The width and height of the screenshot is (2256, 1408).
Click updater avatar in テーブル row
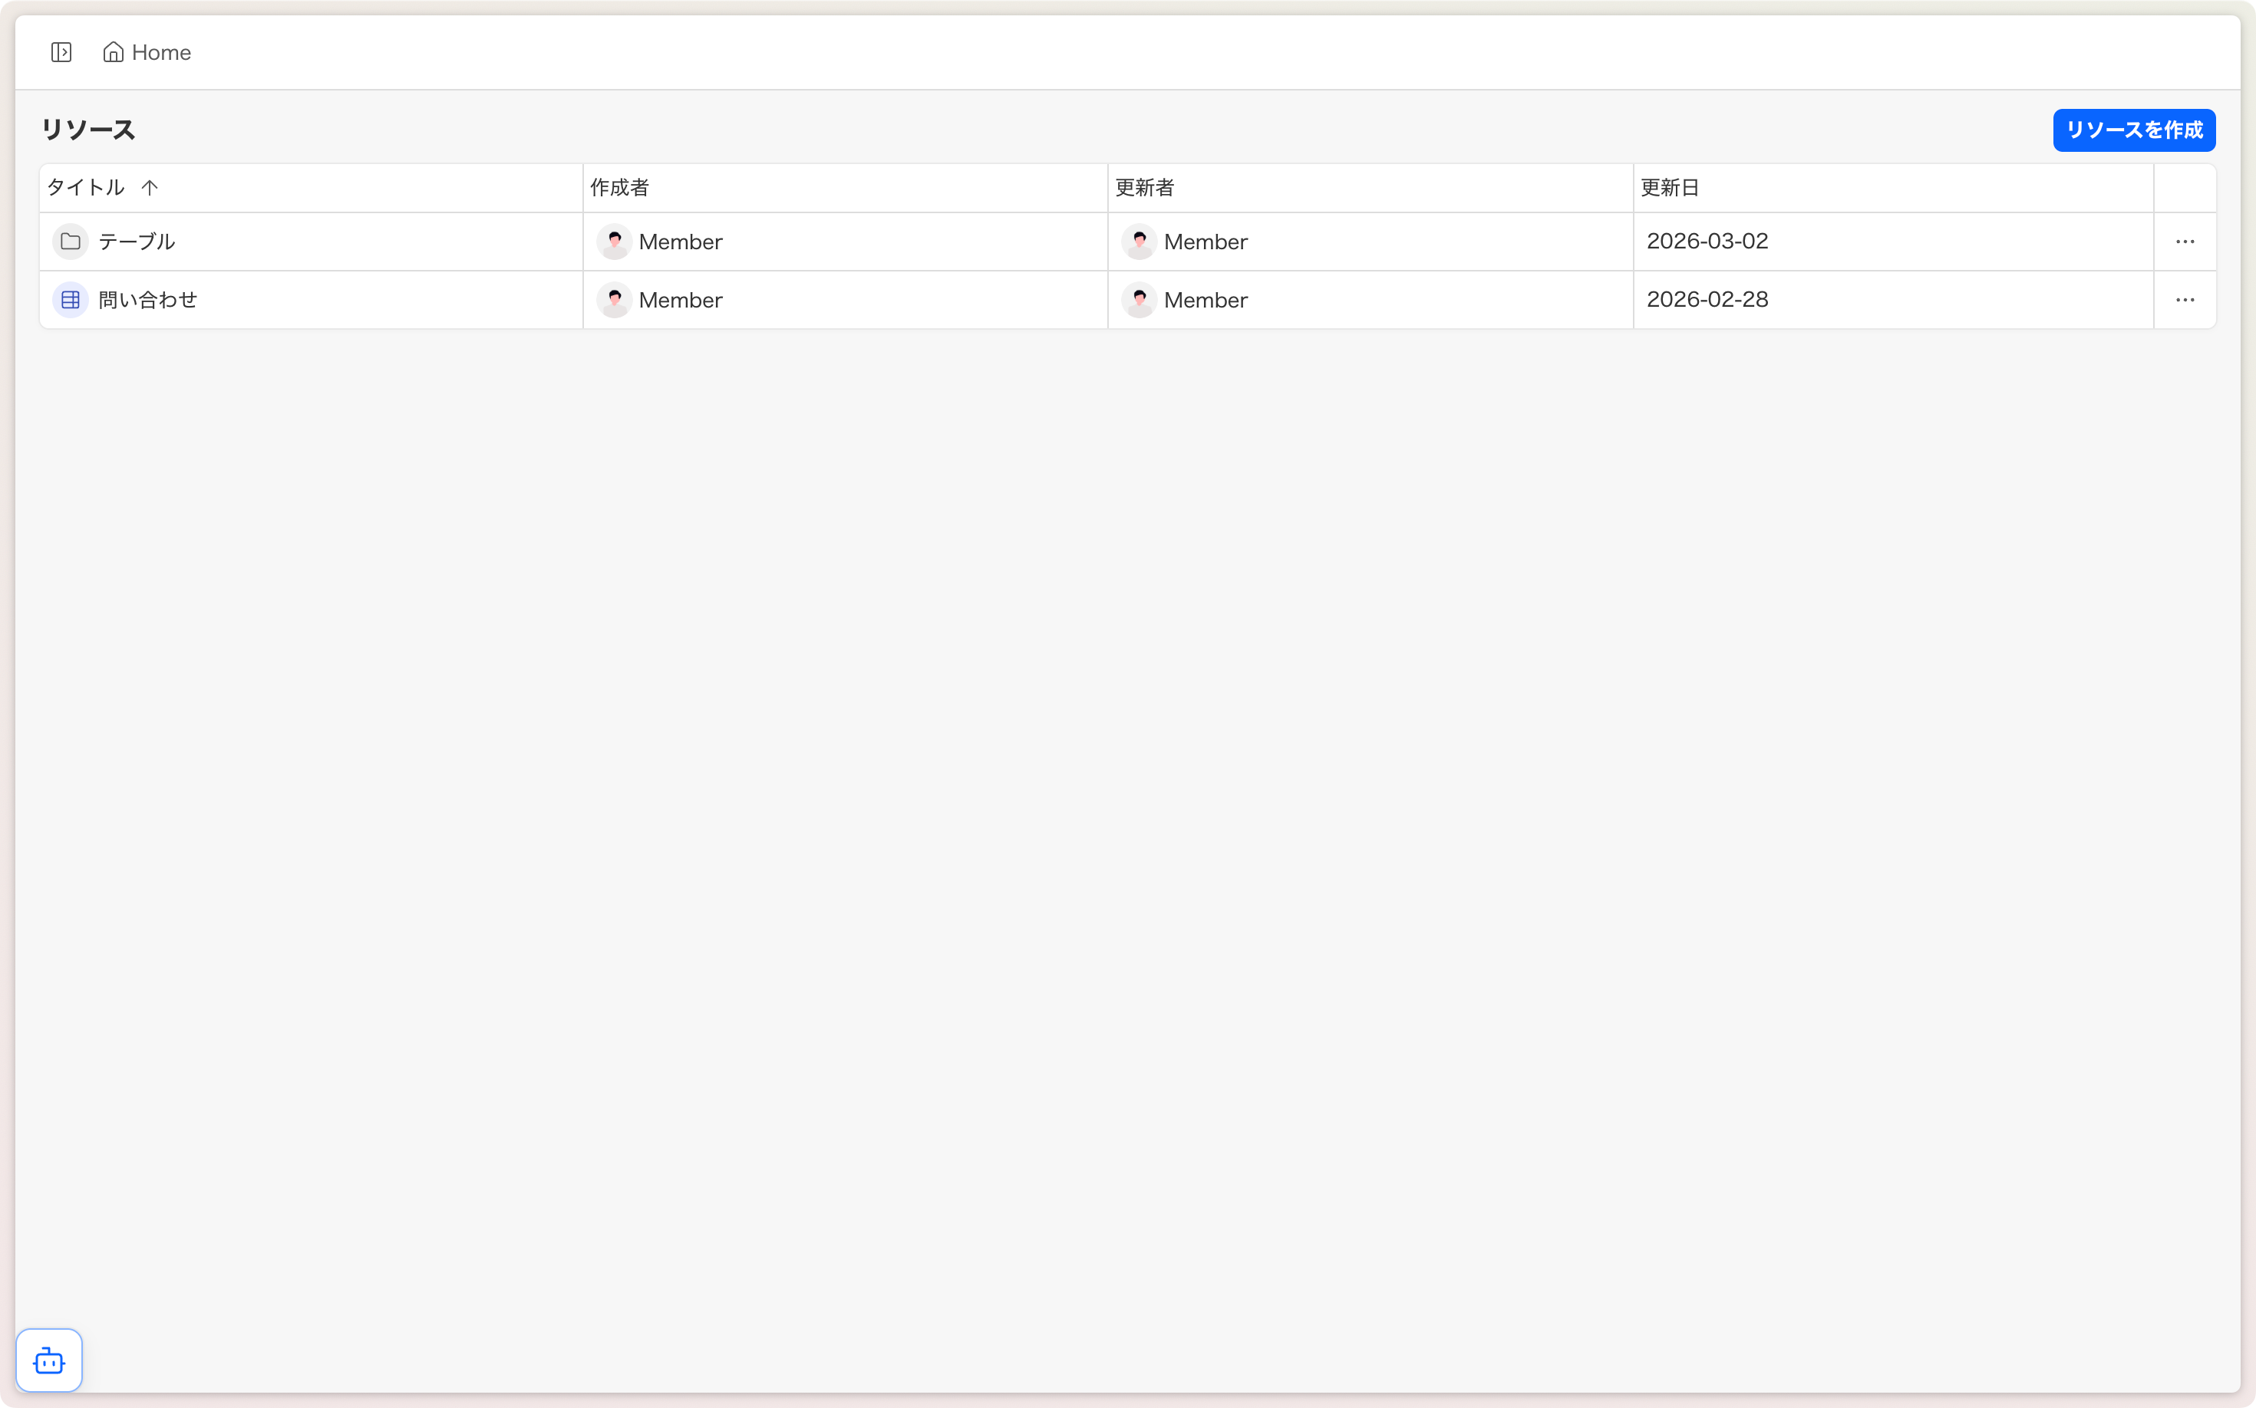(1139, 242)
